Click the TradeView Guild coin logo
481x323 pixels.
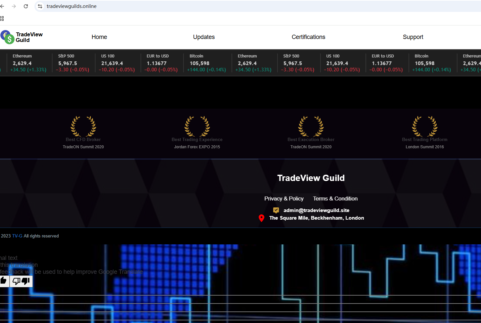point(7,37)
